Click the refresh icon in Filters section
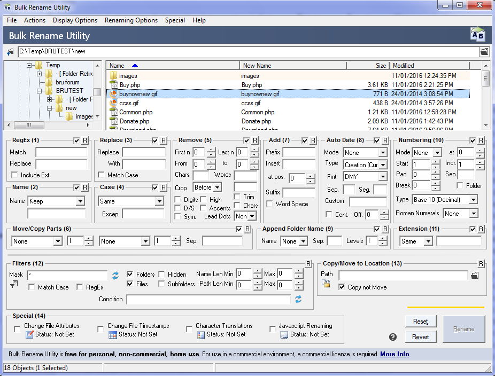 point(114,276)
